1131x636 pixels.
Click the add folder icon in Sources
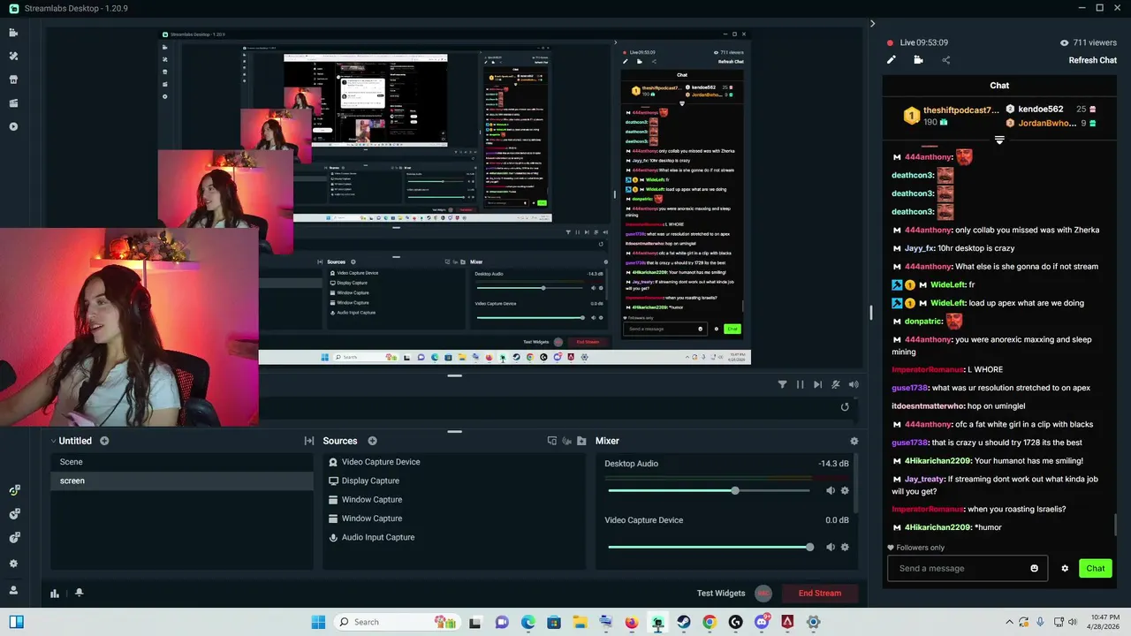(x=581, y=441)
